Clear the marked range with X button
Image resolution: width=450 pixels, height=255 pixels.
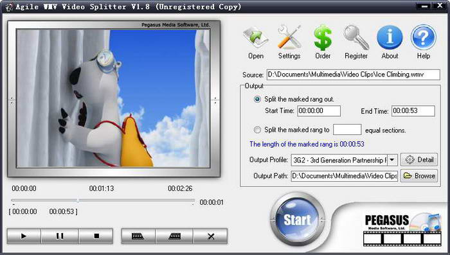coord(211,236)
